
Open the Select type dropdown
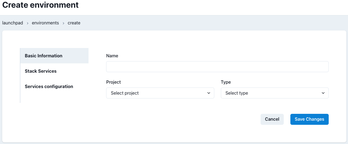click(275, 93)
